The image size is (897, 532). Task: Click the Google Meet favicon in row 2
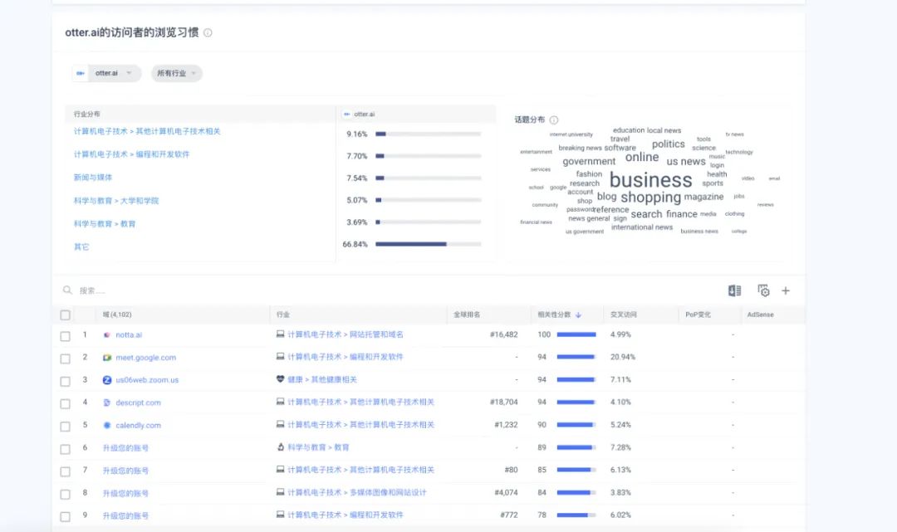click(106, 358)
